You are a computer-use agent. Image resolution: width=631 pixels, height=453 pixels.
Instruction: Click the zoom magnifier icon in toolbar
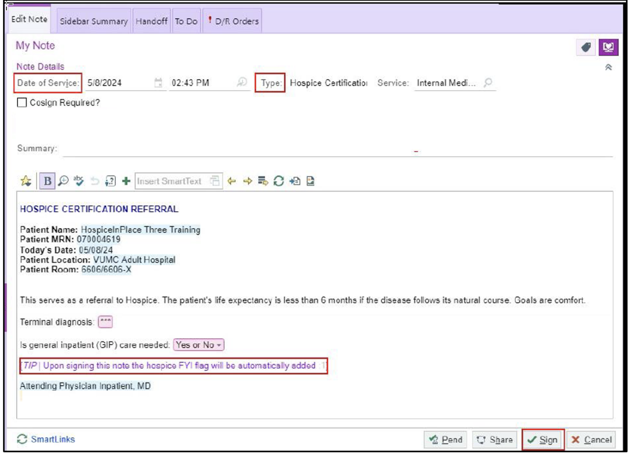pos(63,181)
